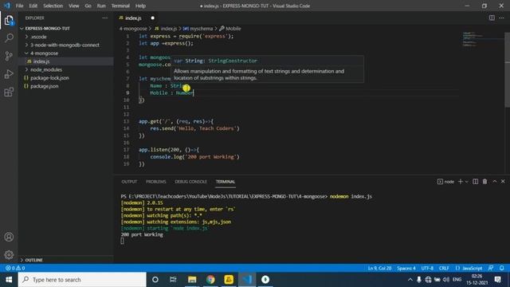The width and height of the screenshot is (510, 287).
Task: Open editor more actions ellipsis
Action: (x=501, y=18)
